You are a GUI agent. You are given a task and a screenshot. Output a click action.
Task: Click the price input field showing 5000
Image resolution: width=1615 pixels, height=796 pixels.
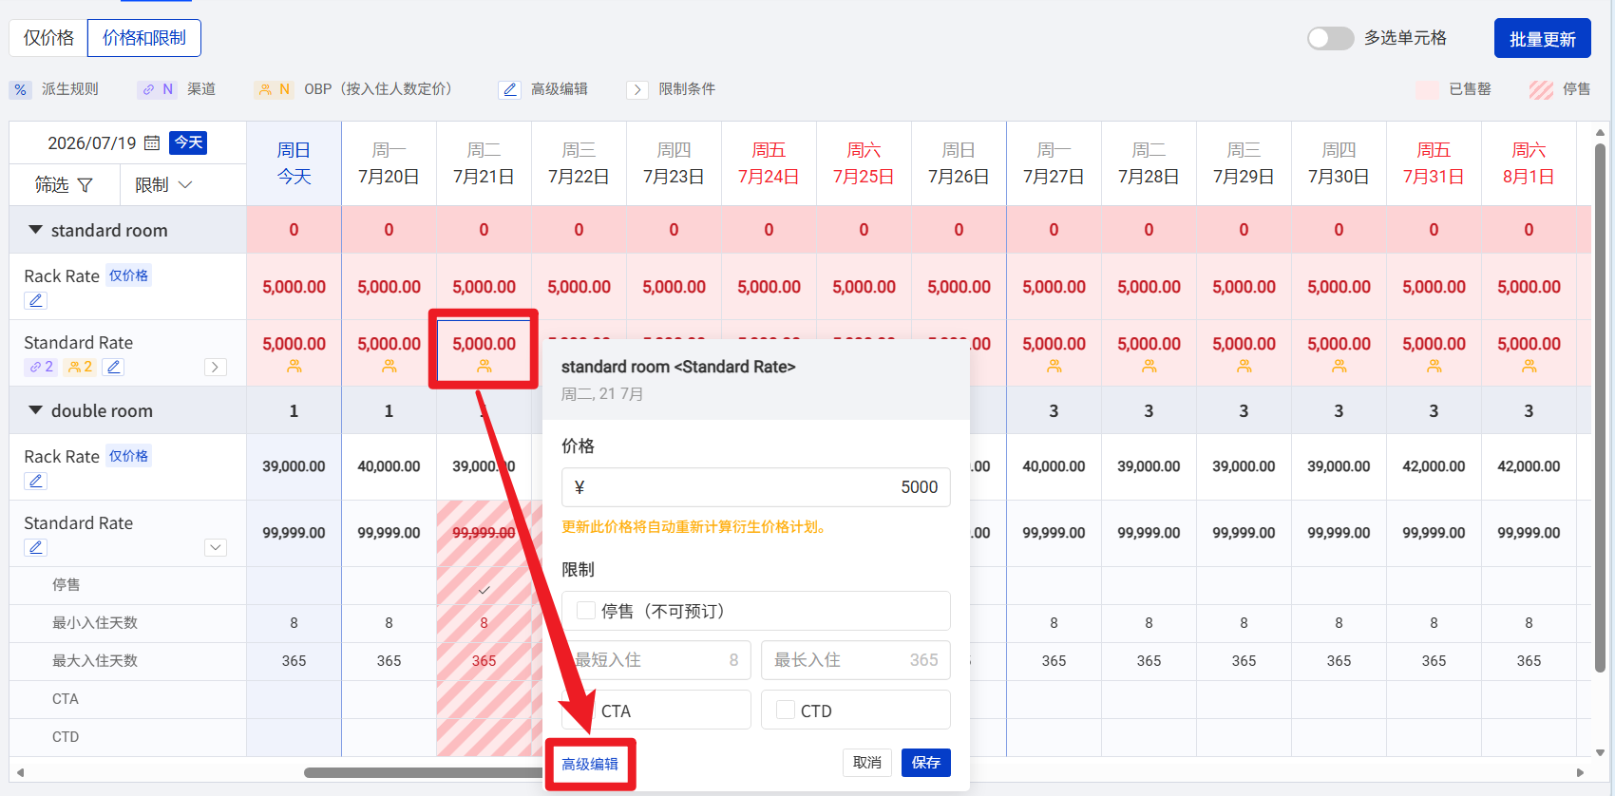click(756, 487)
